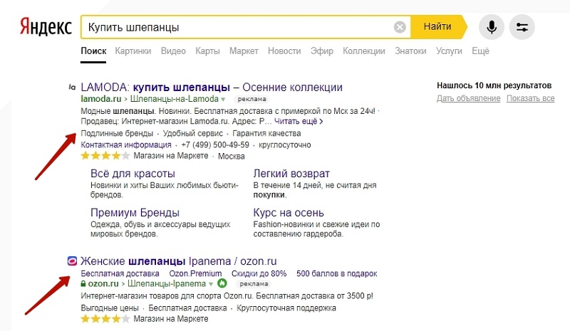Expand the dropdown arrow after Шлепанцы-Ipanema
Viewport: 570px width, 331px height.
click(x=210, y=284)
